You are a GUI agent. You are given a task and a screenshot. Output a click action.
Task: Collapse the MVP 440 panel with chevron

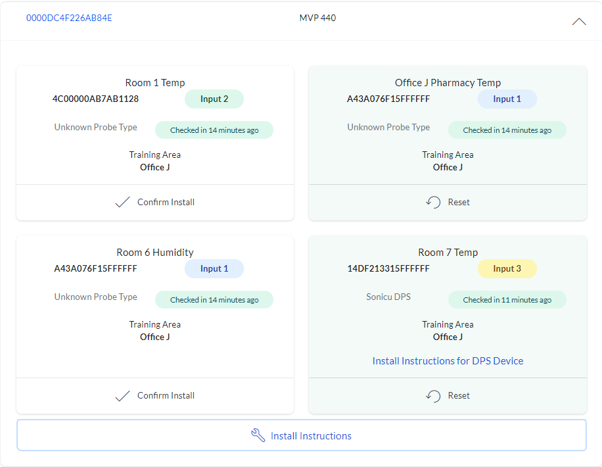[x=578, y=21]
